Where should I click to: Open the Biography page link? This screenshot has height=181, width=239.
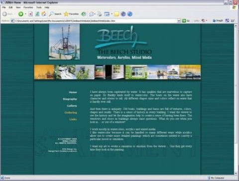tap(70, 99)
